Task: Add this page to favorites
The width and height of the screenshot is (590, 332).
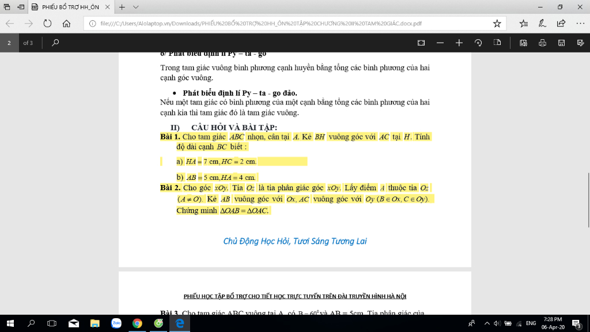Action: point(497,23)
